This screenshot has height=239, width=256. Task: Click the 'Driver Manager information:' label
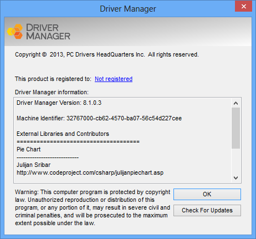tap(52, 92)
